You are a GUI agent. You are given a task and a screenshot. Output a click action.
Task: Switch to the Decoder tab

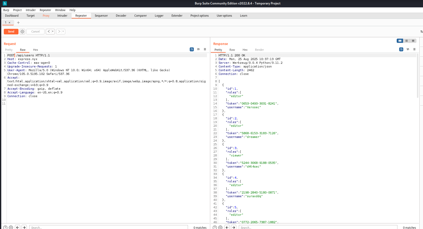(121, 16)
